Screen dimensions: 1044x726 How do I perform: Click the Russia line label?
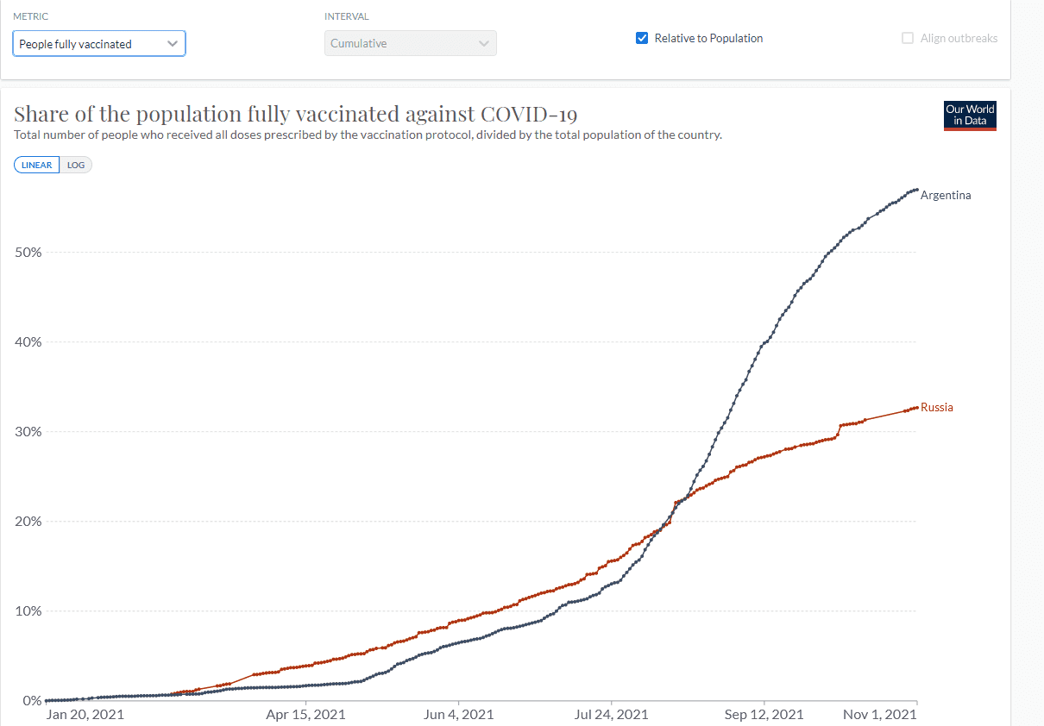(x=936, y=407)
